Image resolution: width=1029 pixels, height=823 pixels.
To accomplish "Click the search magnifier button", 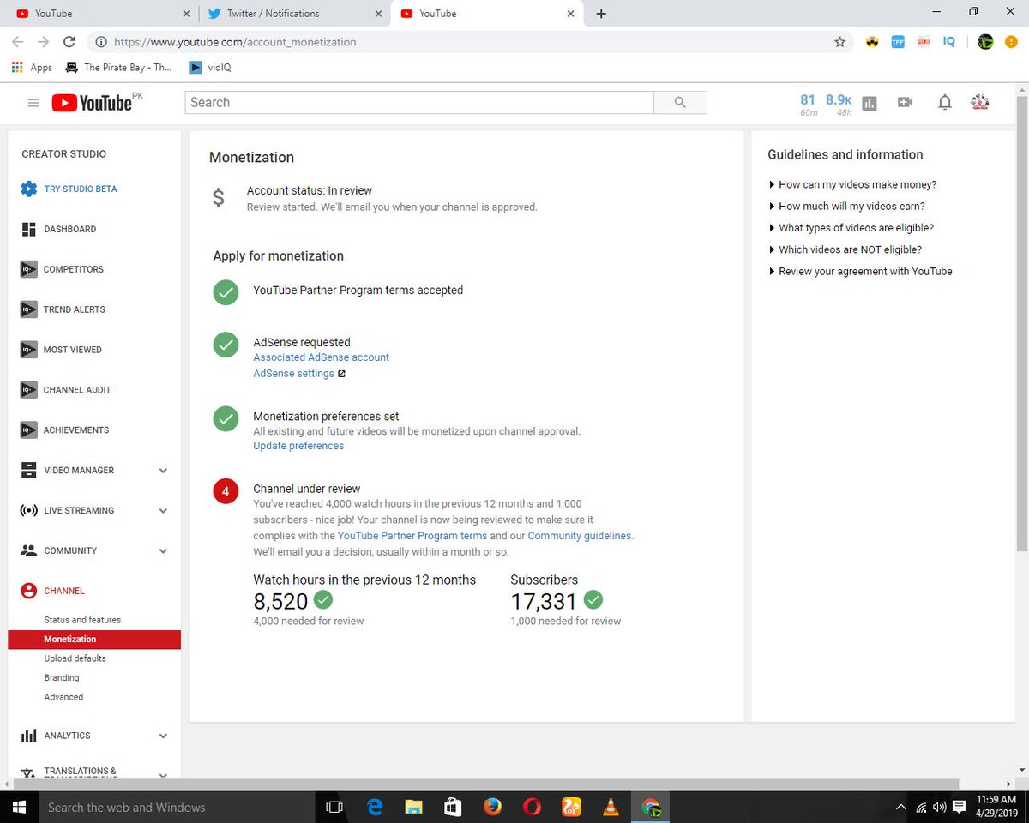I will click(x=680, y=102).
